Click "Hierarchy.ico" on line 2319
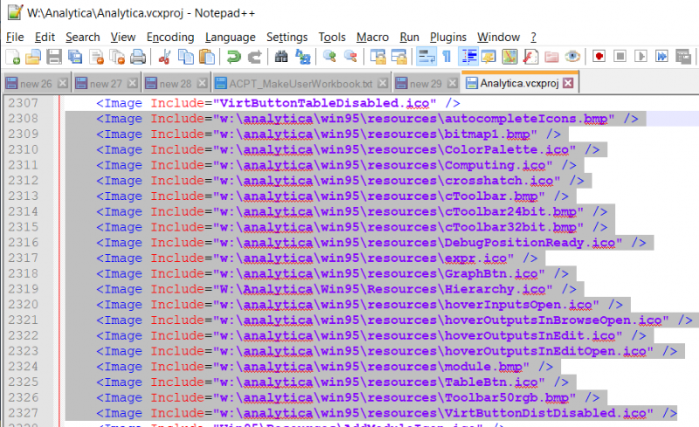Viewport: 699px width, 427px height. (x=495, y=289)
